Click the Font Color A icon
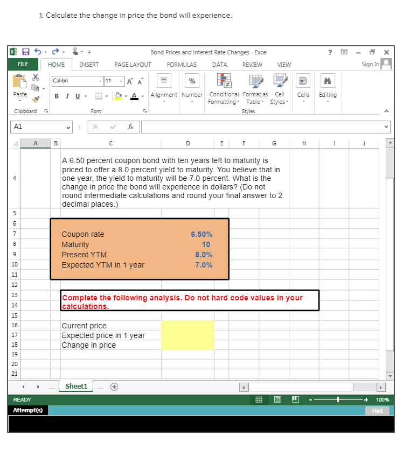Image resolution: width=417 pixels, height=450 pixels. (134, 96)
